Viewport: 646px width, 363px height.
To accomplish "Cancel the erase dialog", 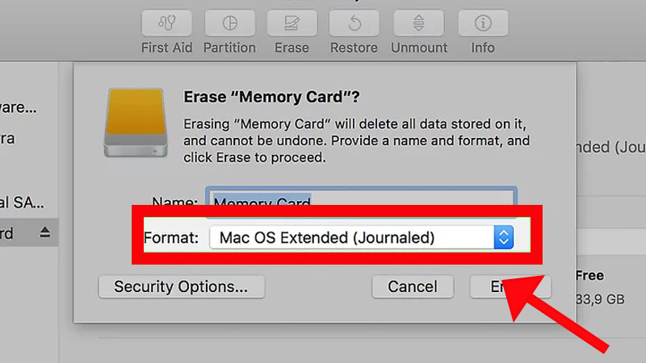I will coord(412,286).
